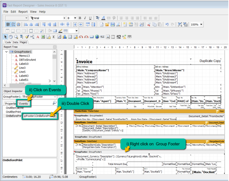Open the Report menu
The image size is (229, 181).
pos(23,12)
